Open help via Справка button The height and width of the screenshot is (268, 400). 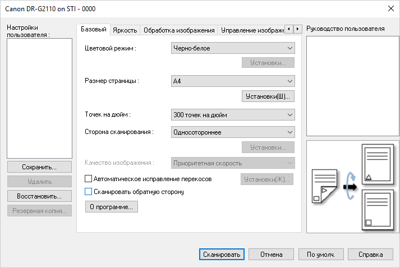(x=370, y=254)
